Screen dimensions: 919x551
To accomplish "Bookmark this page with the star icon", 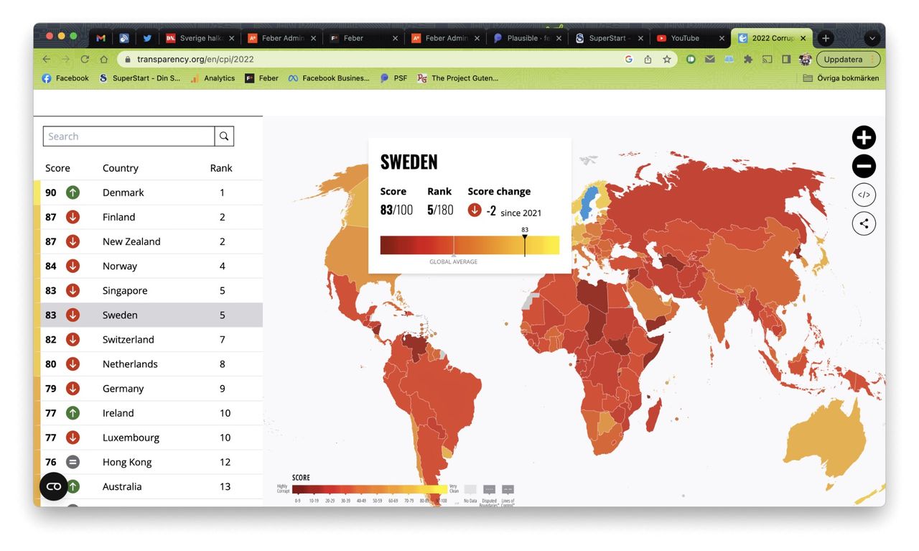I will [667, 59].
